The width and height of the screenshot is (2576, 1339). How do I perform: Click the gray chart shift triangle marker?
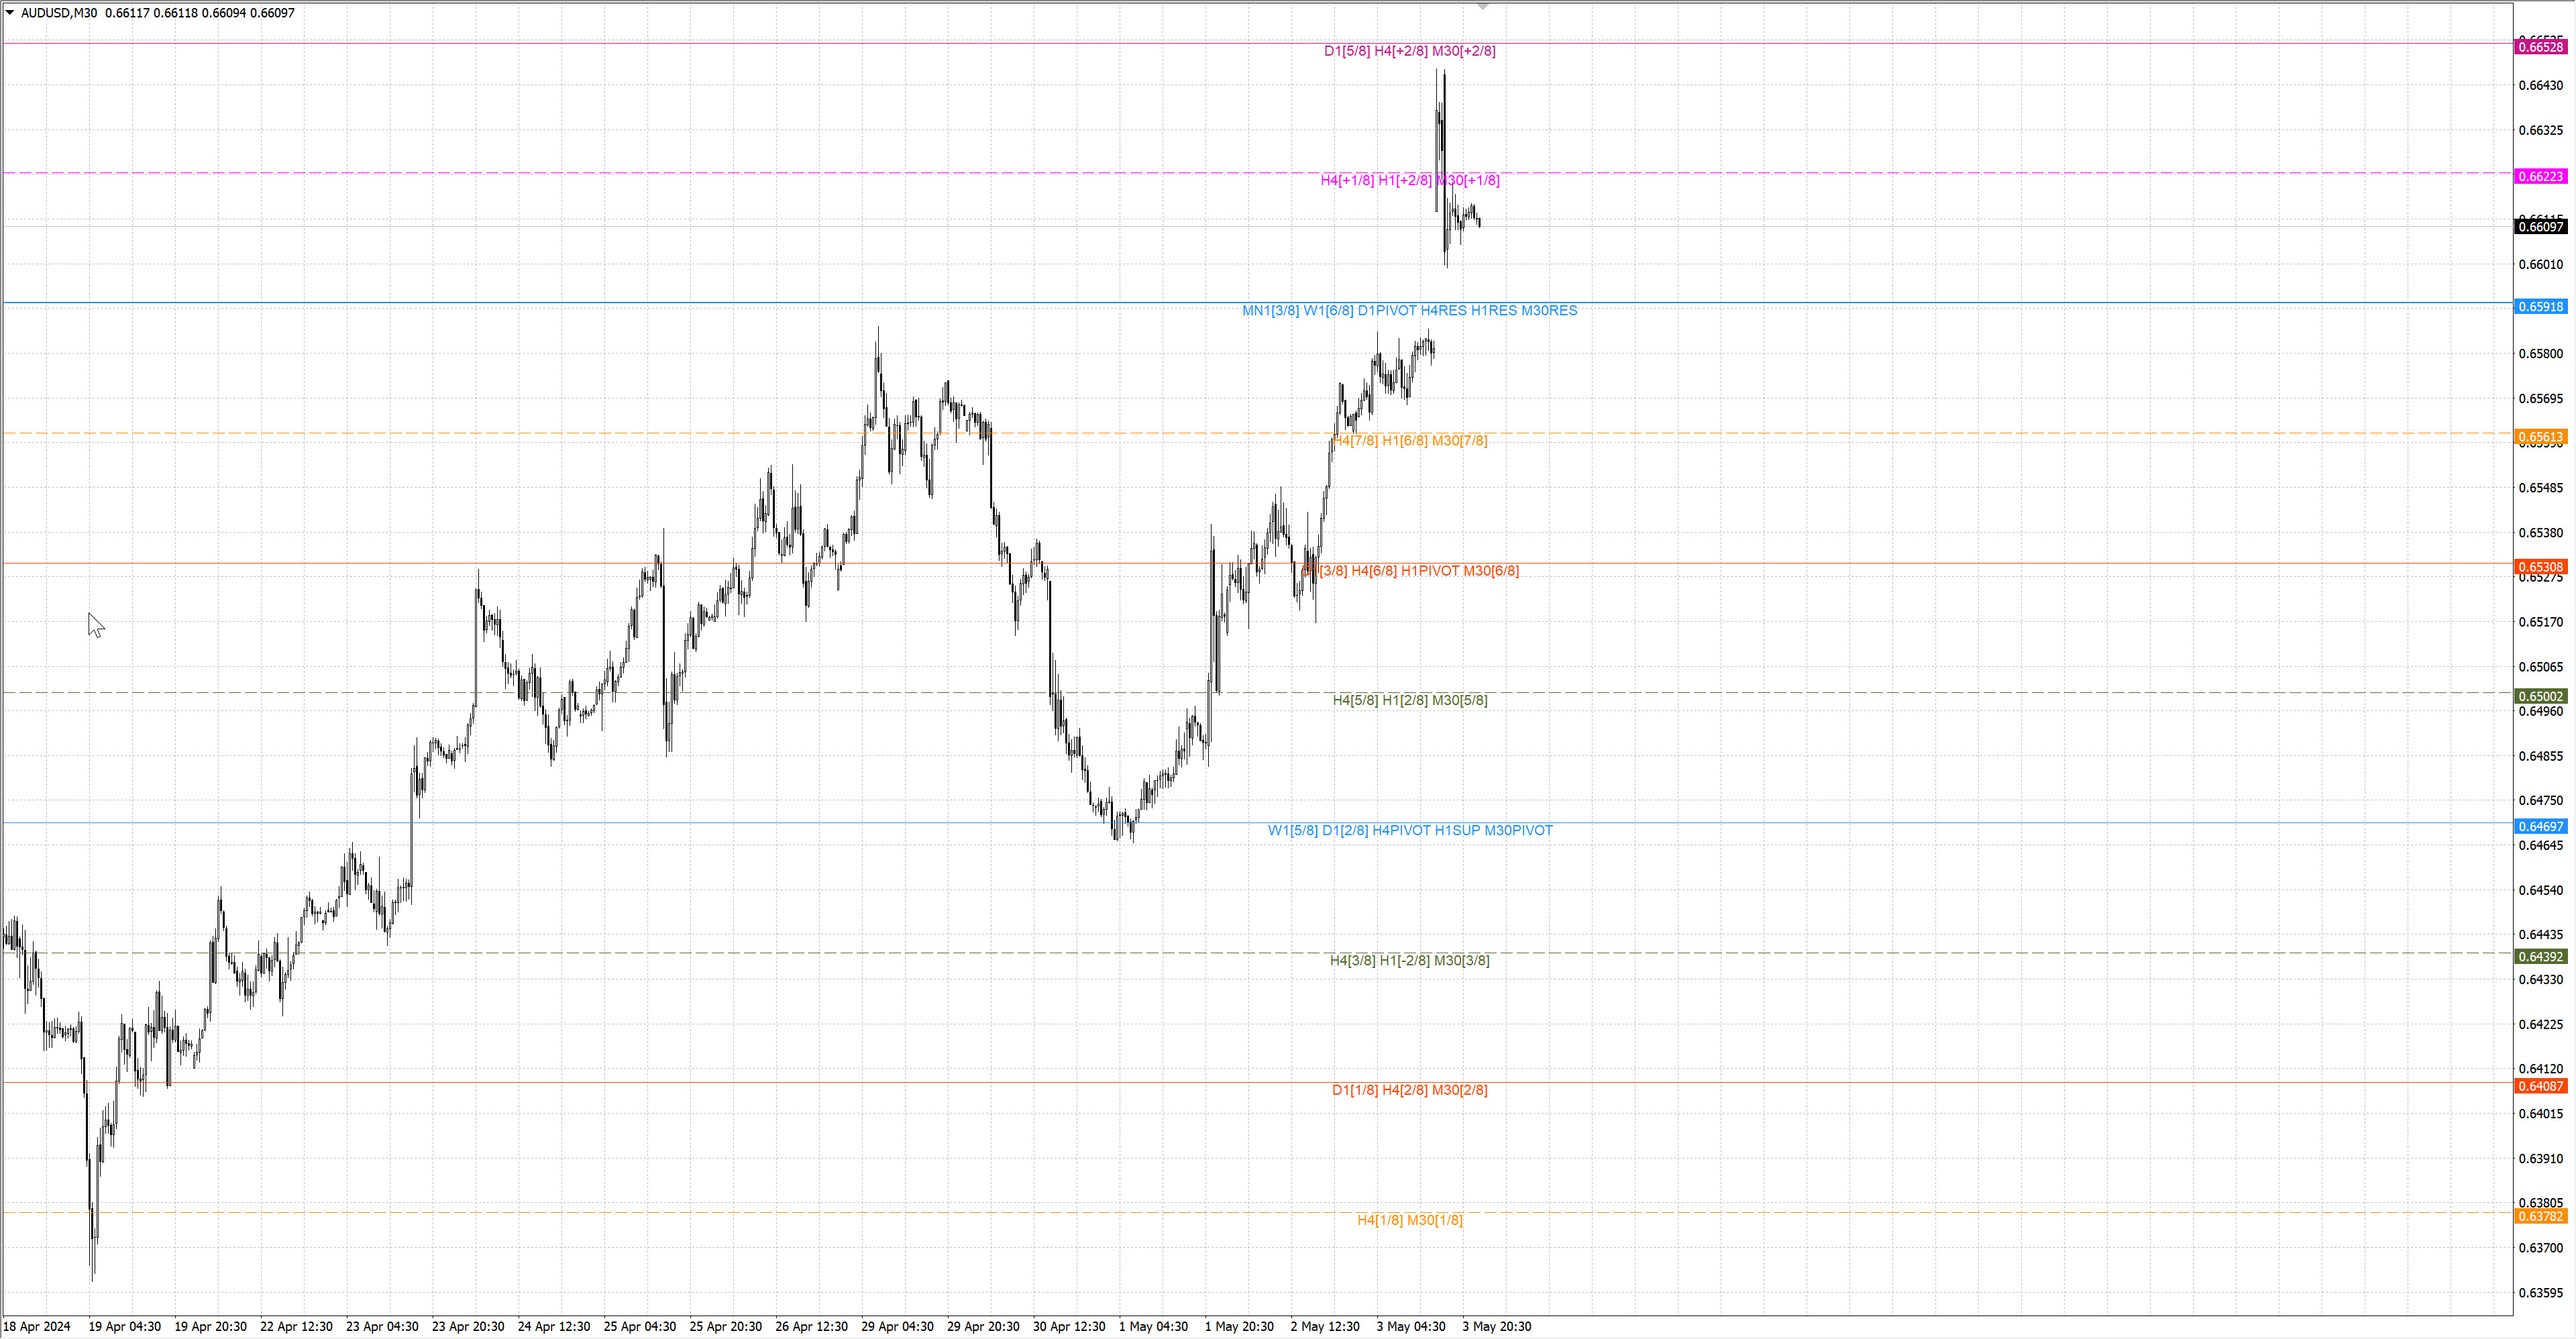(1483, 7)
